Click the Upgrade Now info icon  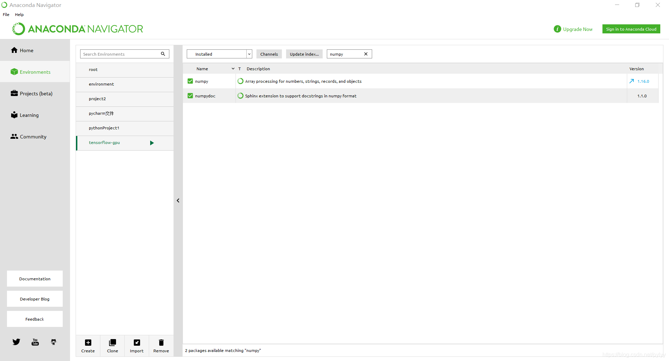[x=557, y=29]
